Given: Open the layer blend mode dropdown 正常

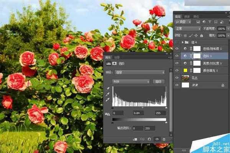Looking at the screenshot, I should click(x=187, y=29).
